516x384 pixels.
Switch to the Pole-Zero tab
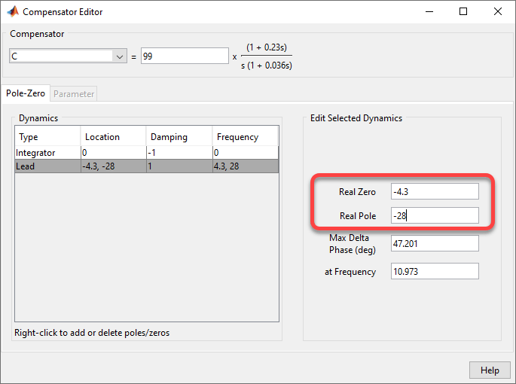point(26,94)
